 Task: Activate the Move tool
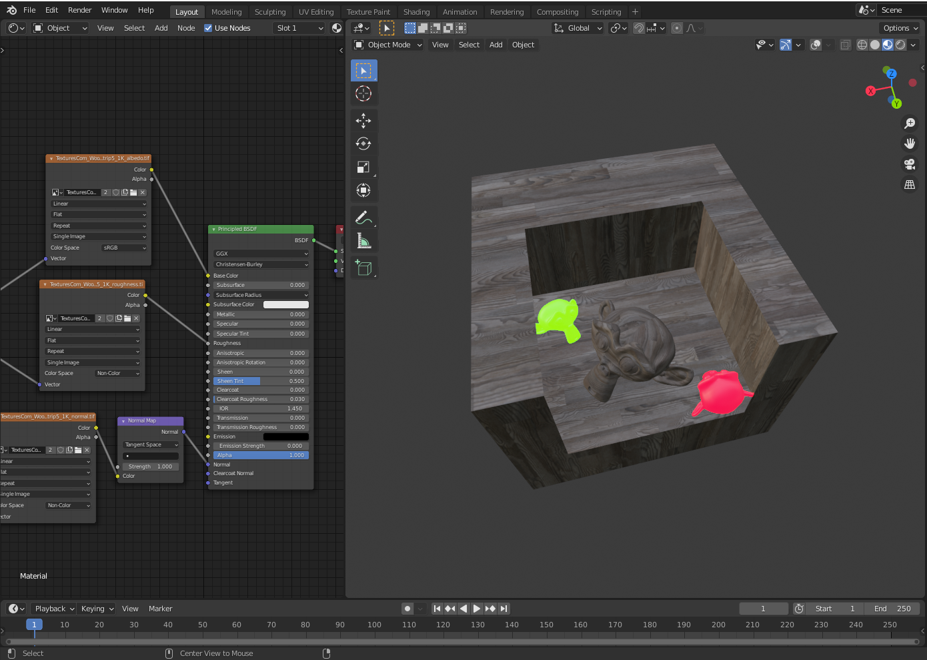(363, 121)
